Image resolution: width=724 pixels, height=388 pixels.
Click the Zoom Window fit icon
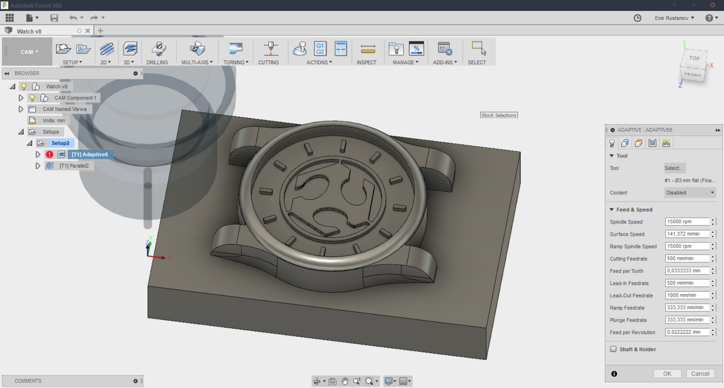[x=369, y=381]
